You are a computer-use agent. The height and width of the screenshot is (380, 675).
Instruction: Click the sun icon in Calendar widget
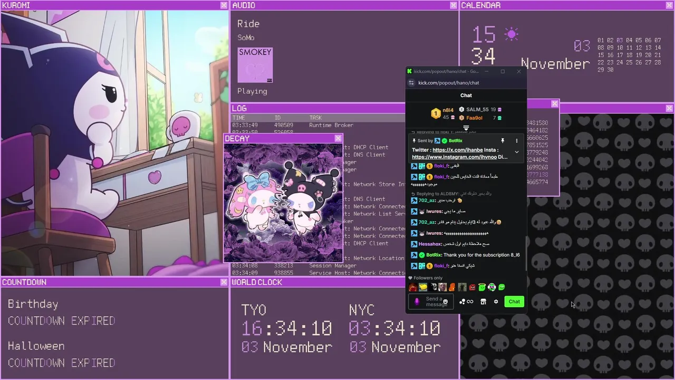(x=511, y=35)
